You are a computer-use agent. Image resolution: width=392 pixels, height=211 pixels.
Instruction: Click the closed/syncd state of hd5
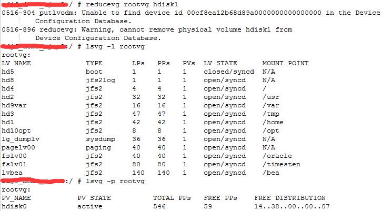coord(229,72)
